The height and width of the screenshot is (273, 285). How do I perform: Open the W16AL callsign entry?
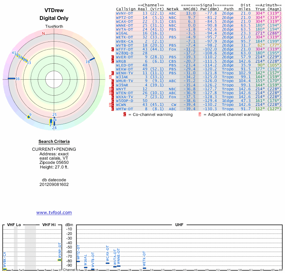[122, 33]
